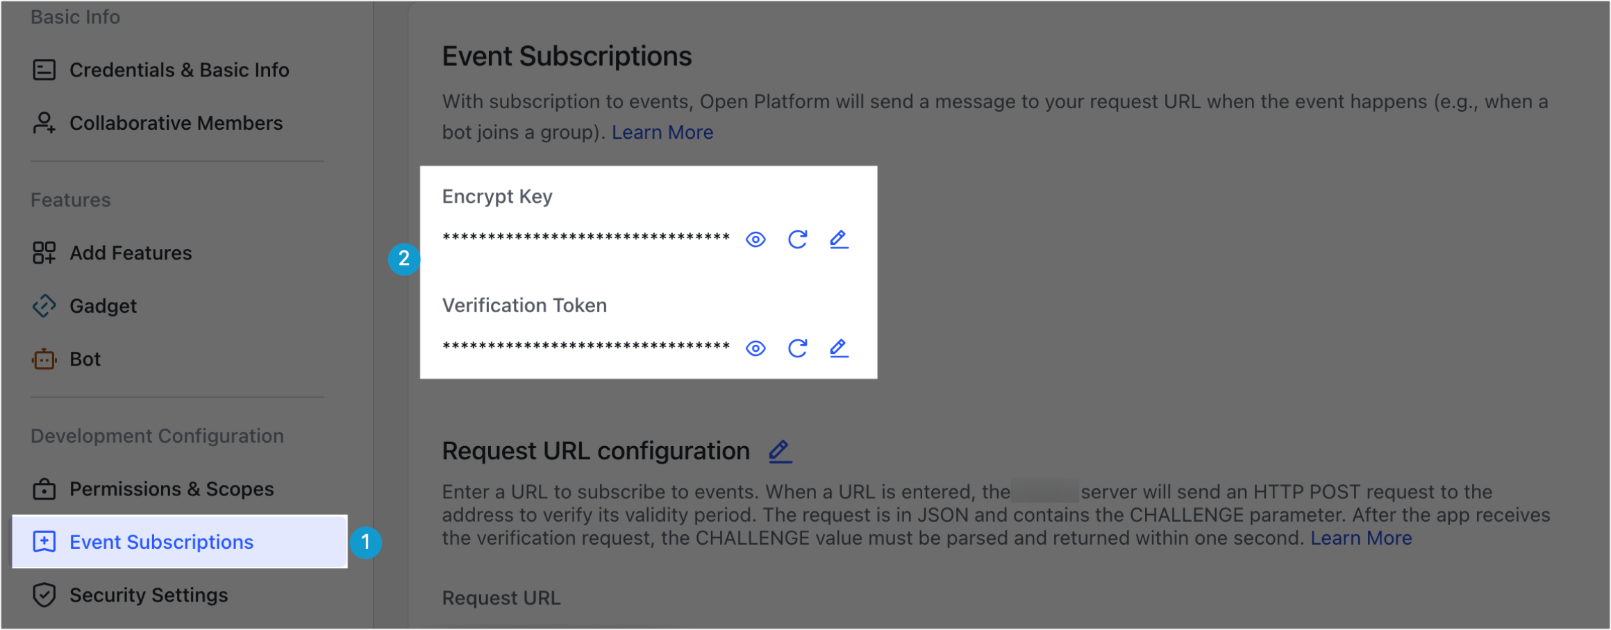Click the Request URL configuration heading
The image size is (1611, 630).
click(596, 452)
